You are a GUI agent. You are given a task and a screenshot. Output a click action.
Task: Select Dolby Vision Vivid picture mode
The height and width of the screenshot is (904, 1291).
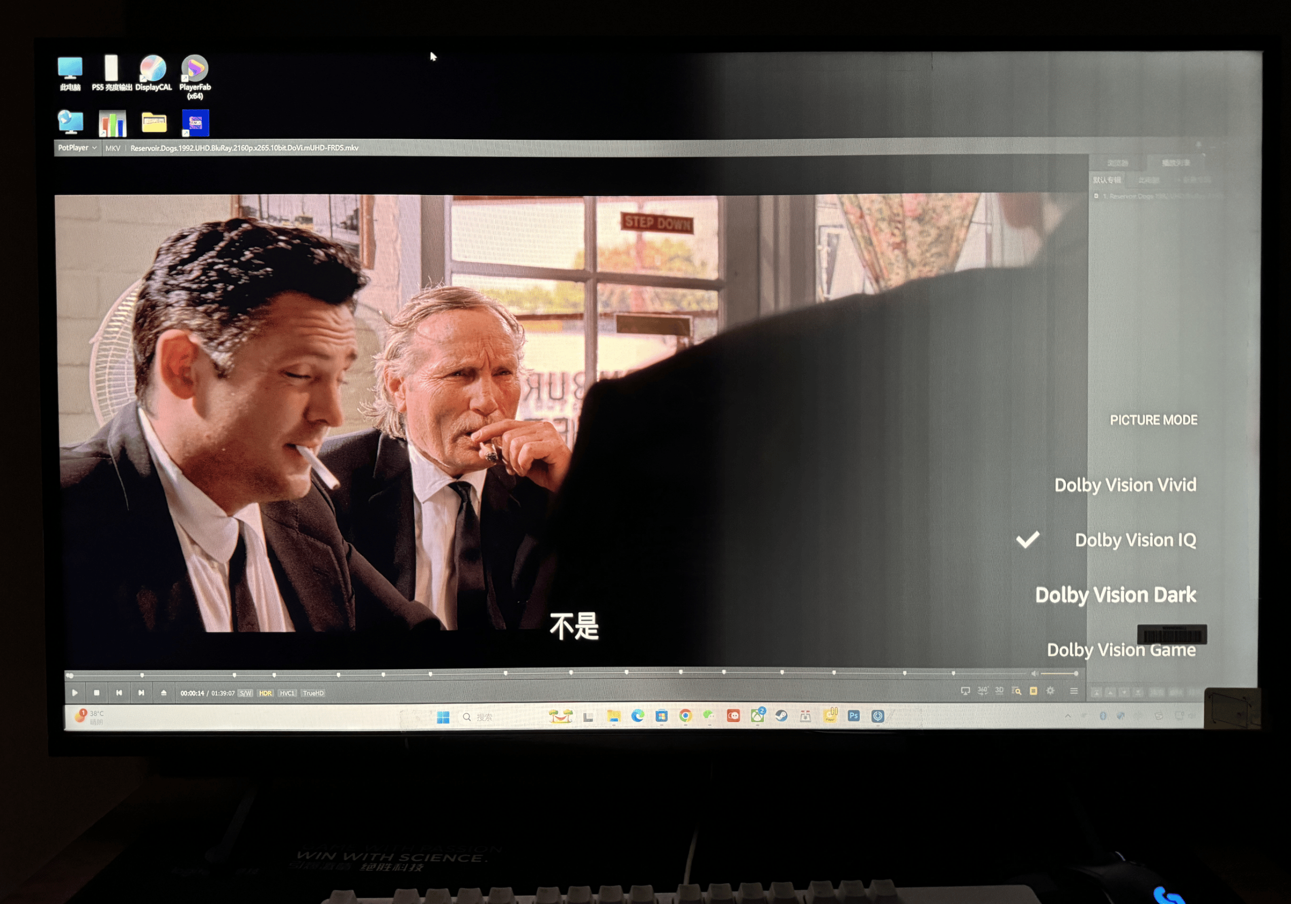tap(1125, 484)
